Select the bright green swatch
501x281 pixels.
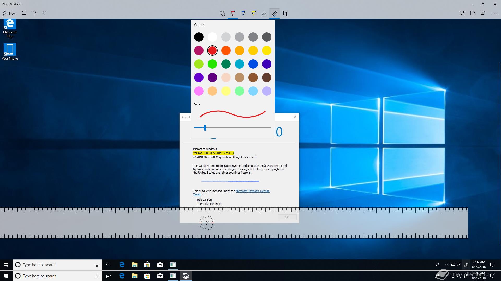pos(212,64)
